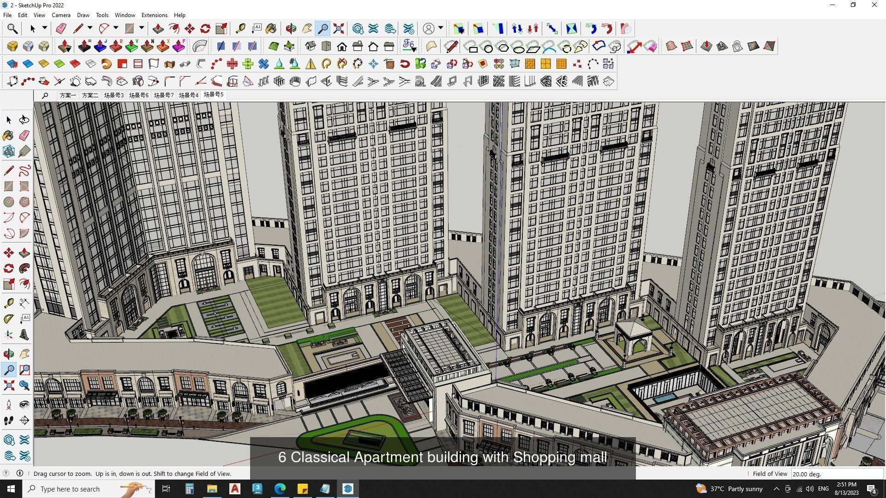Image resolution: width=886 pixels, height=498 pixels.
Task: Choose Tools on Surface circle tool
Action: click(488, 47)
